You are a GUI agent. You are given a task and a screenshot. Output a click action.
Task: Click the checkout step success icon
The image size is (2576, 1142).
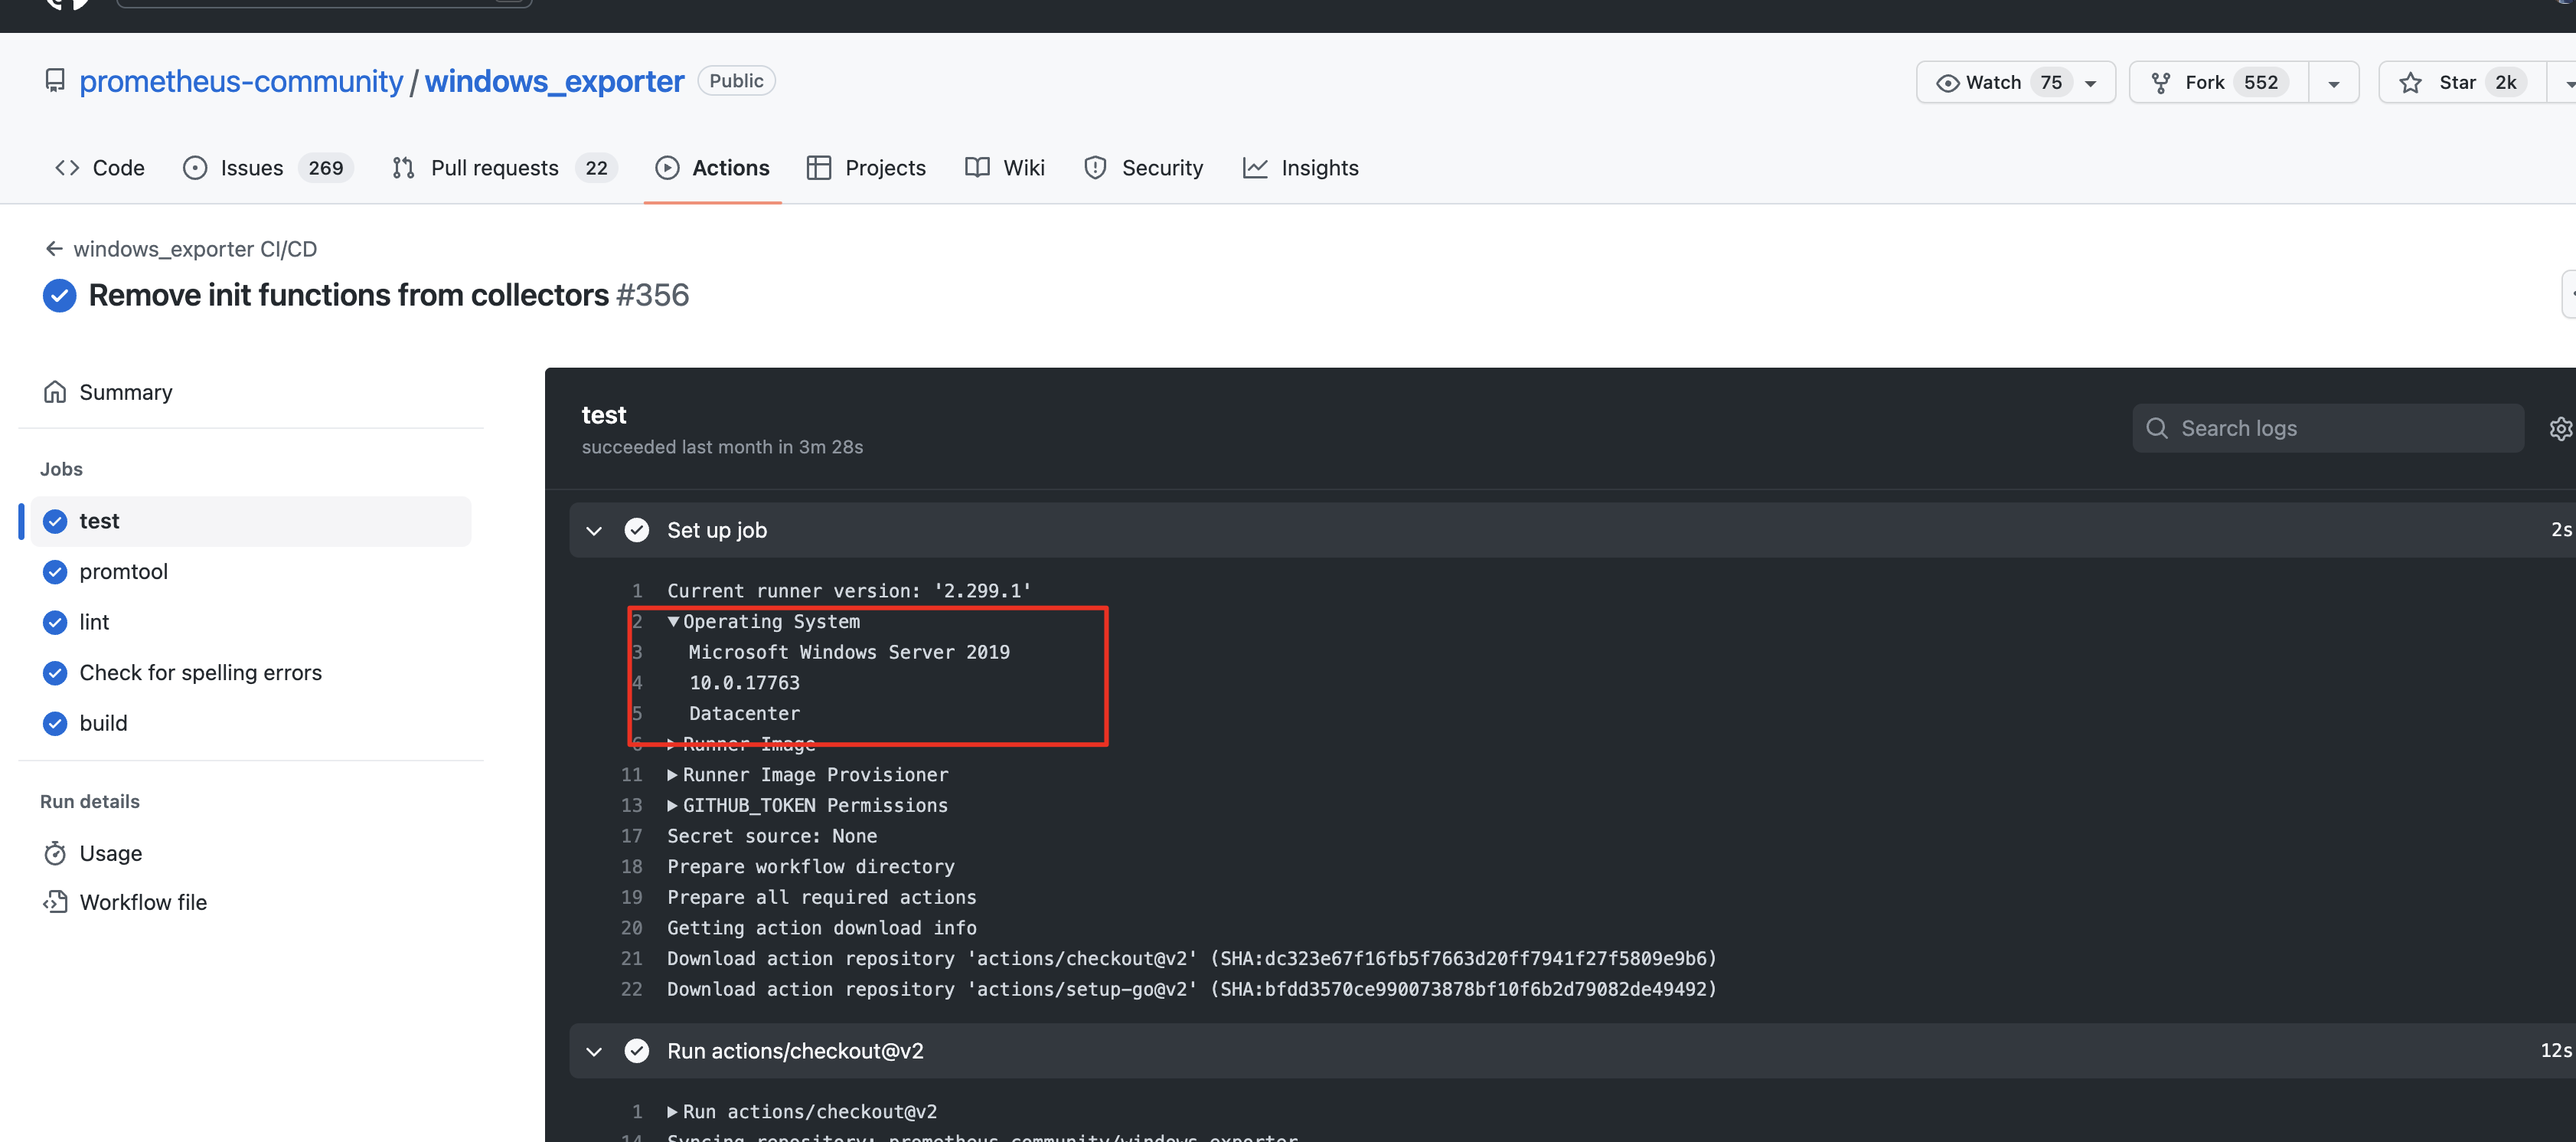[637, 1051]
